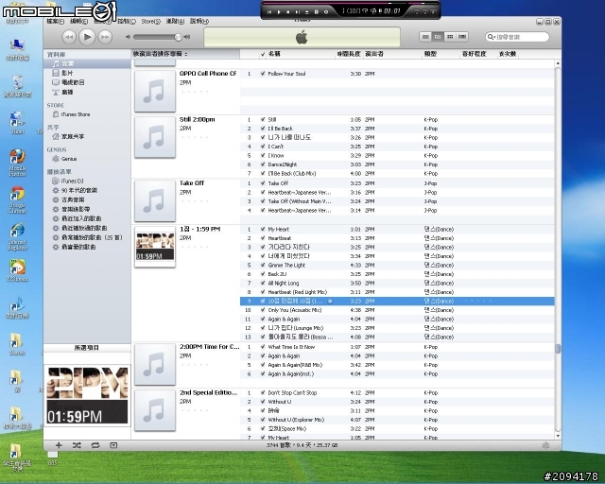Click gear icon of 音樂錄影帶 playlist

pos(56,209)
